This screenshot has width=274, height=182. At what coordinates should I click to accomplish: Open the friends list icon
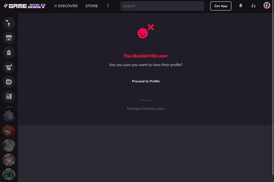[x=253, y=6]
